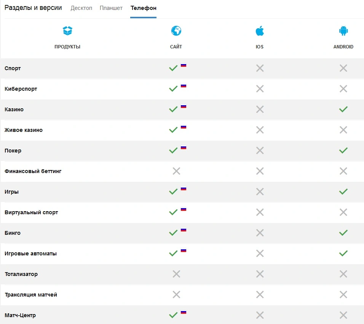
Task: Click the Игровые автоматы row label
Action: coord(30,253)
